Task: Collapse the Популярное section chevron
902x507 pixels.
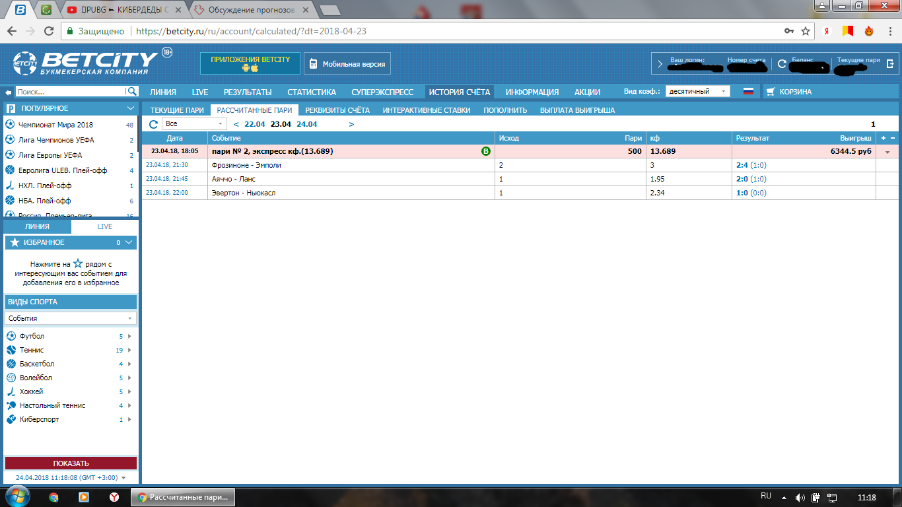Action: (131, 108)
